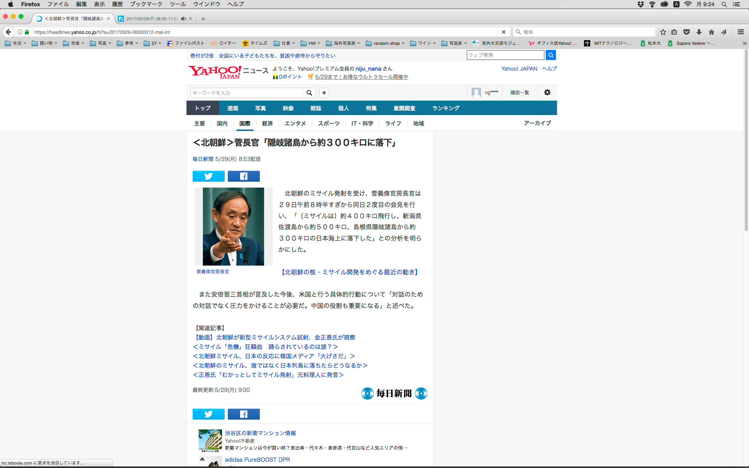This screenshot has width=749, height=468.
Task: Click keyword search magnifier icon
Action: coord(309,93)
